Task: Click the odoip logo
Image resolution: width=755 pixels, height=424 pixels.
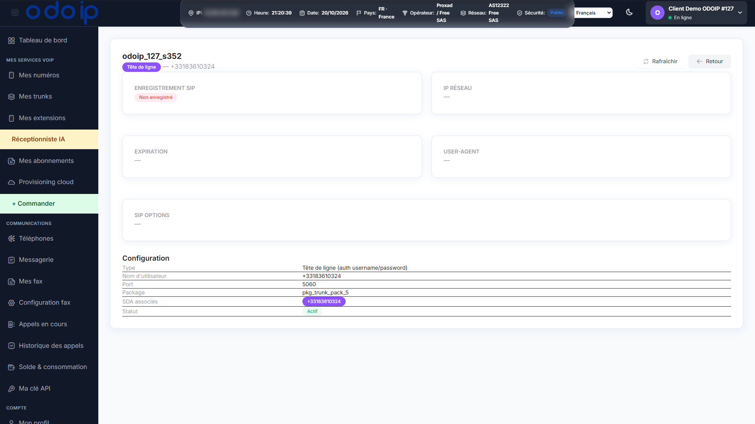Action: [x=62, y=12]
